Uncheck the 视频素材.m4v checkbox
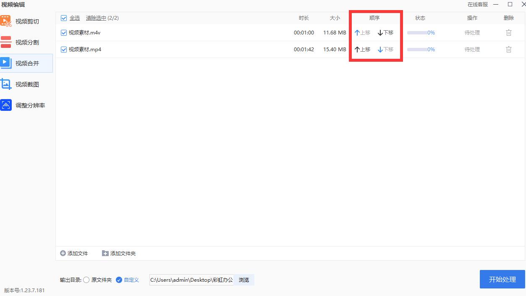The image size is (526, 296). pyautogui.click(x=64, y=32)
